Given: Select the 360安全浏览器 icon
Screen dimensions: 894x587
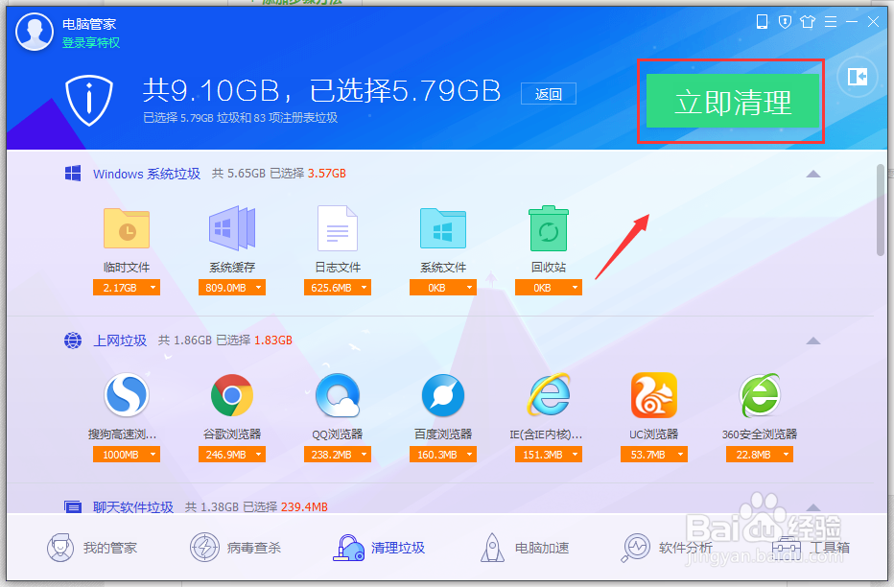Looking at the screenshot, I should click(x=760, y=395).
